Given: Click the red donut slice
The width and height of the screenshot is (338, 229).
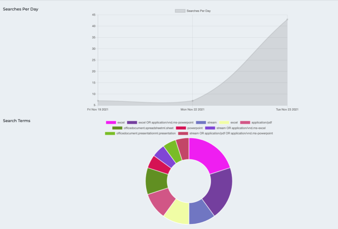Looking at the screenshot, I should (159, 164).
